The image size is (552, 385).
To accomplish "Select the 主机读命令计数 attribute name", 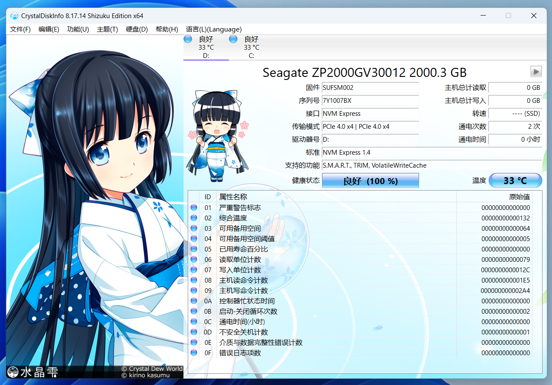I will tap(244, 280).
